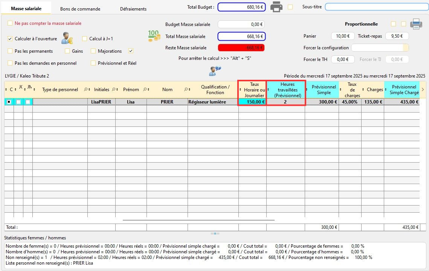Open the 'Défraiements' tab
This screenshot has height=271, width=429.
(x=133, y=9)
